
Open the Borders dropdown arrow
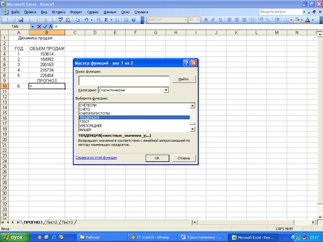point(291,20)
